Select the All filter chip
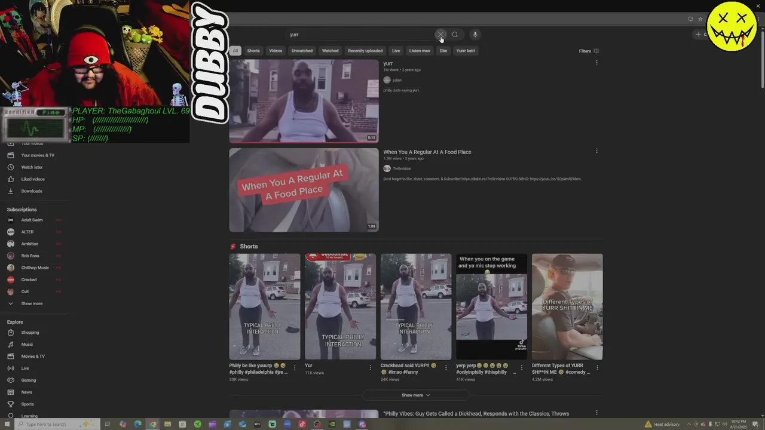The height and width of the screenshot is (430, 765). tap(235, 51)
